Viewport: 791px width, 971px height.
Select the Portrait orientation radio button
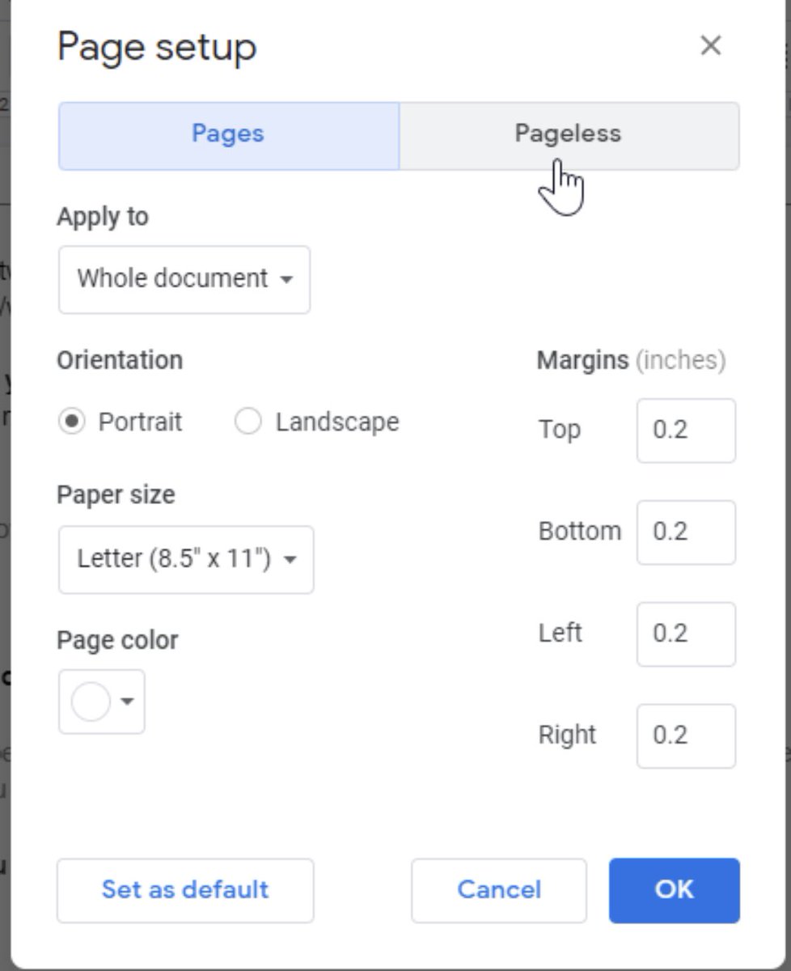72,421
